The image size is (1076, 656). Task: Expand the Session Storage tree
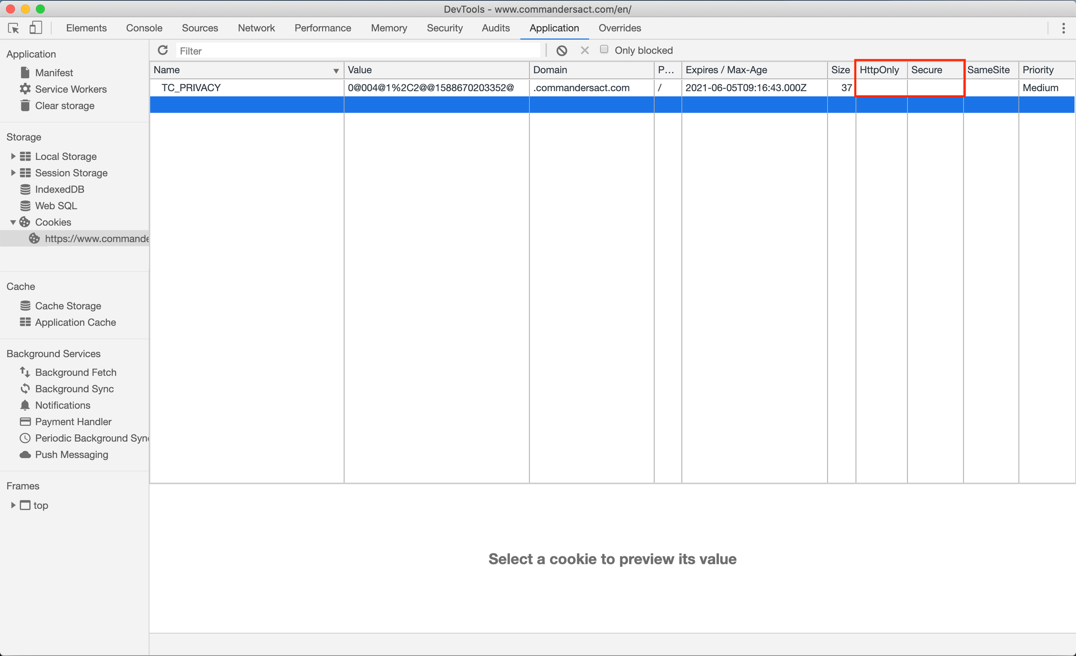pos(13,173)
